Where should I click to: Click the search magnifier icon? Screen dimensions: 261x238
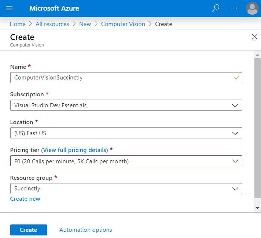216,8
